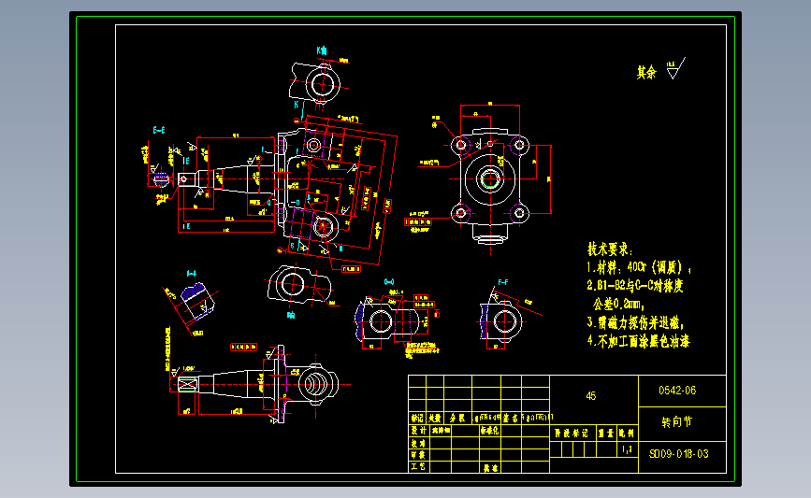This screenshot has width=811, height=498.
Task: Click the '工艺' cell in title block
Action: coord(418,466)
